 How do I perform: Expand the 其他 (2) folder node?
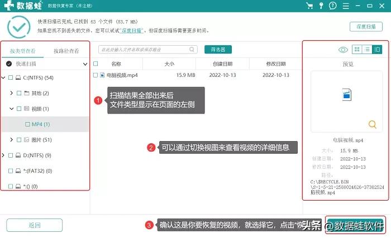click(12, 93)
